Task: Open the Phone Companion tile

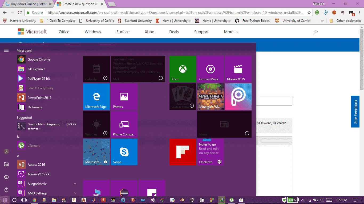Action: 124,124
